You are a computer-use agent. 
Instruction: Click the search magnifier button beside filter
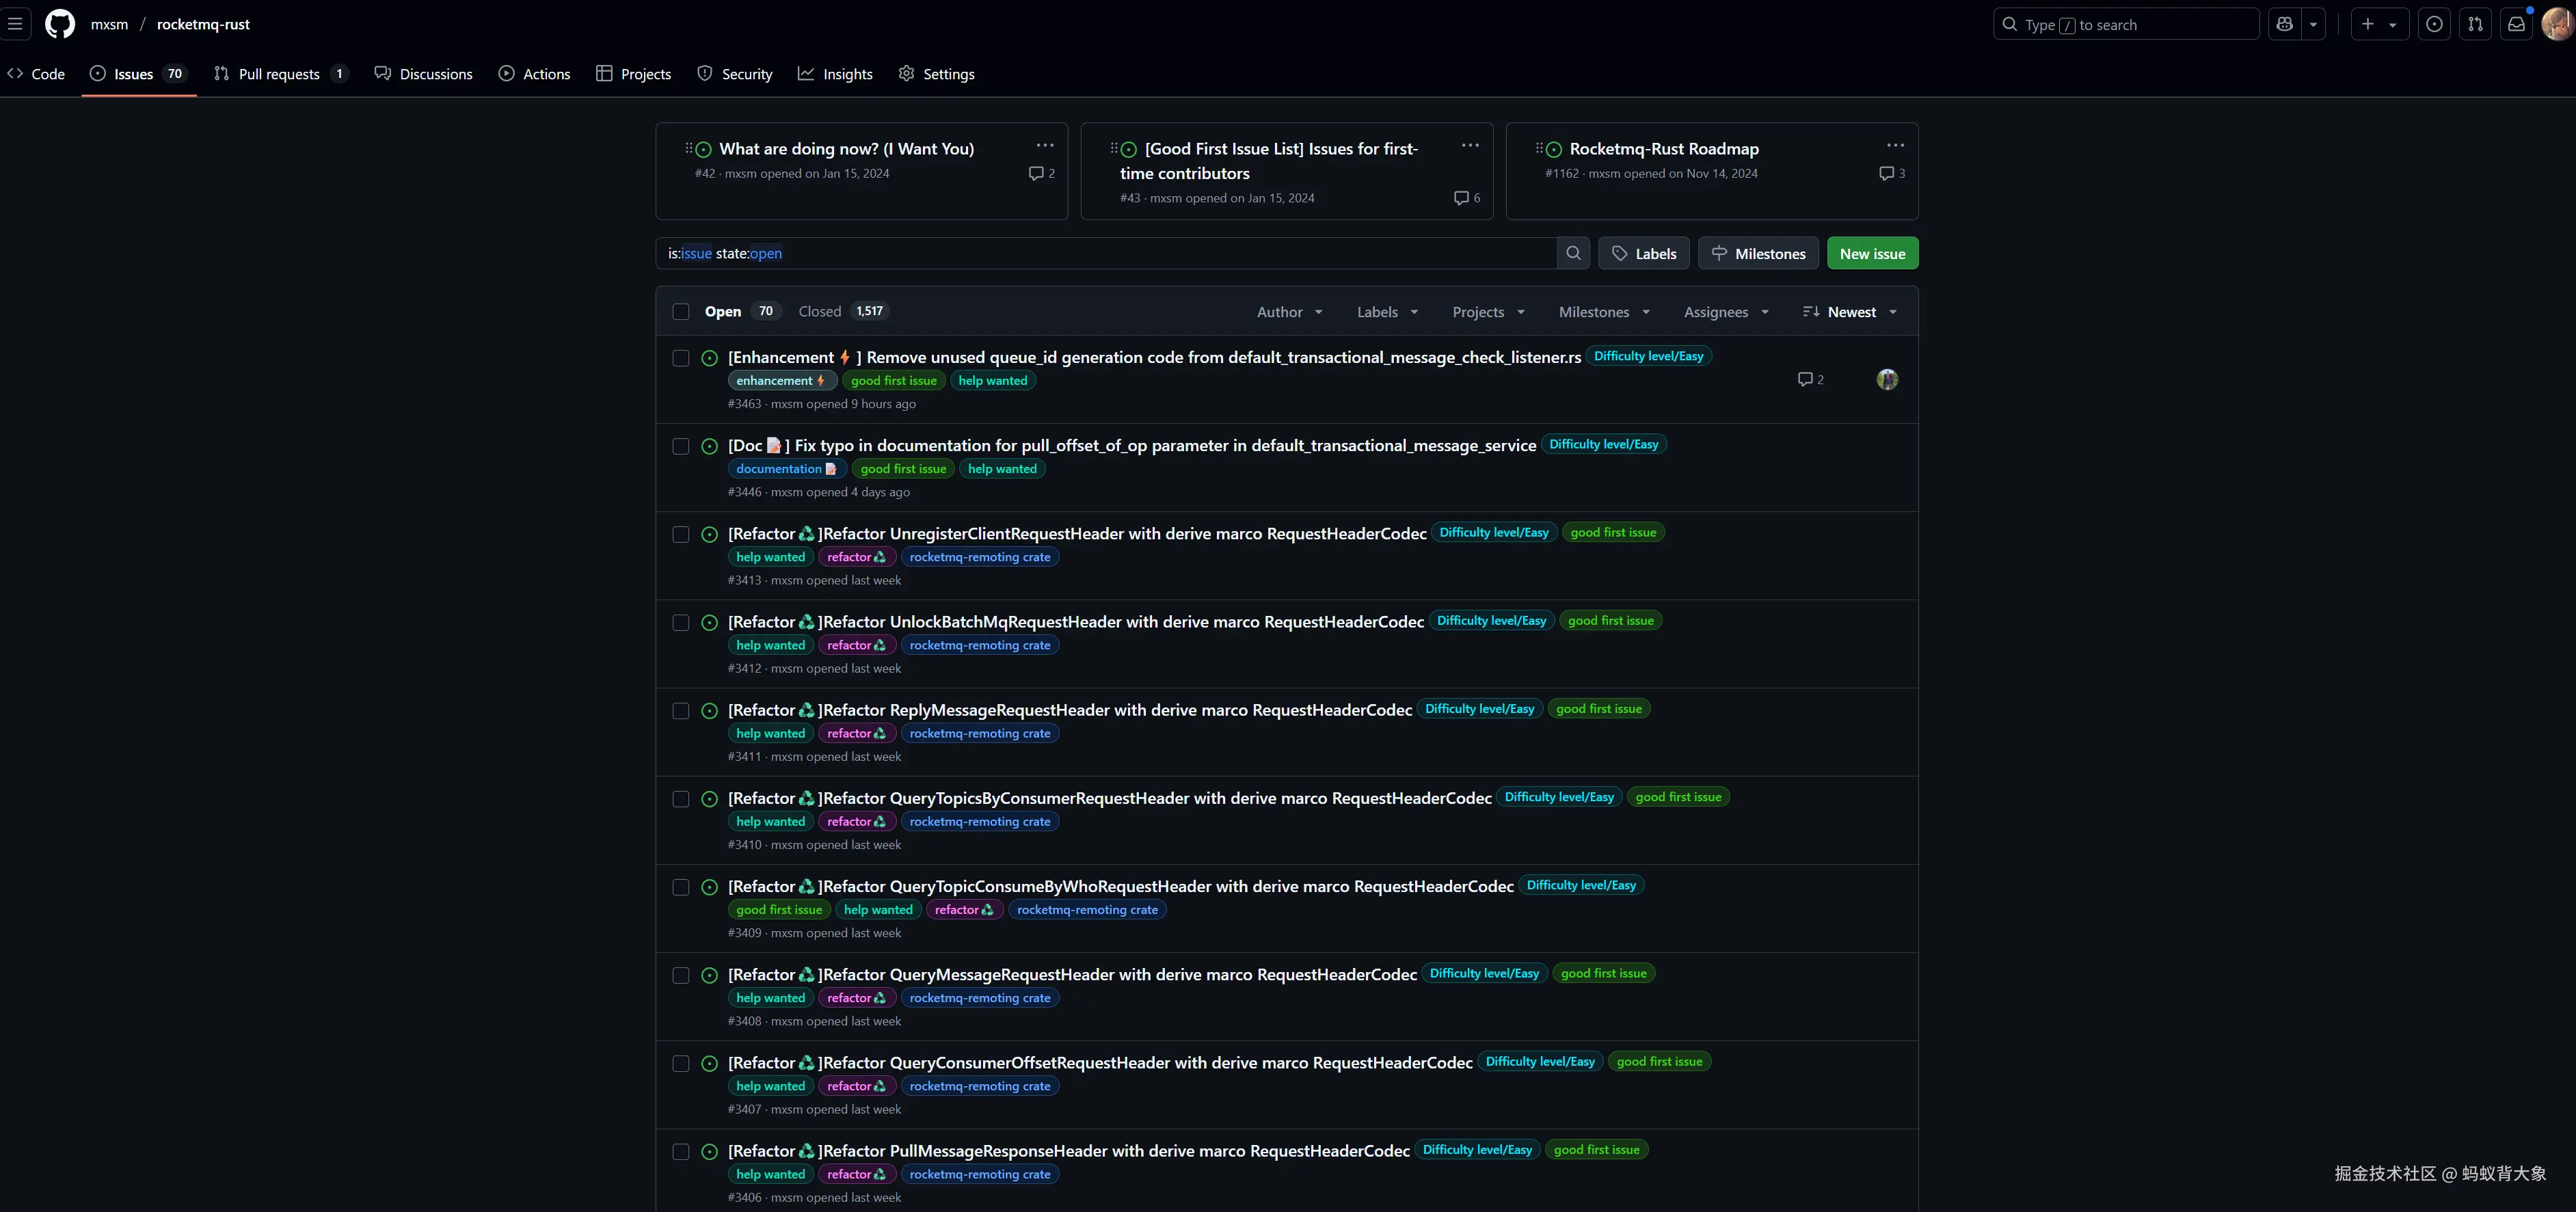(1573, 253)
